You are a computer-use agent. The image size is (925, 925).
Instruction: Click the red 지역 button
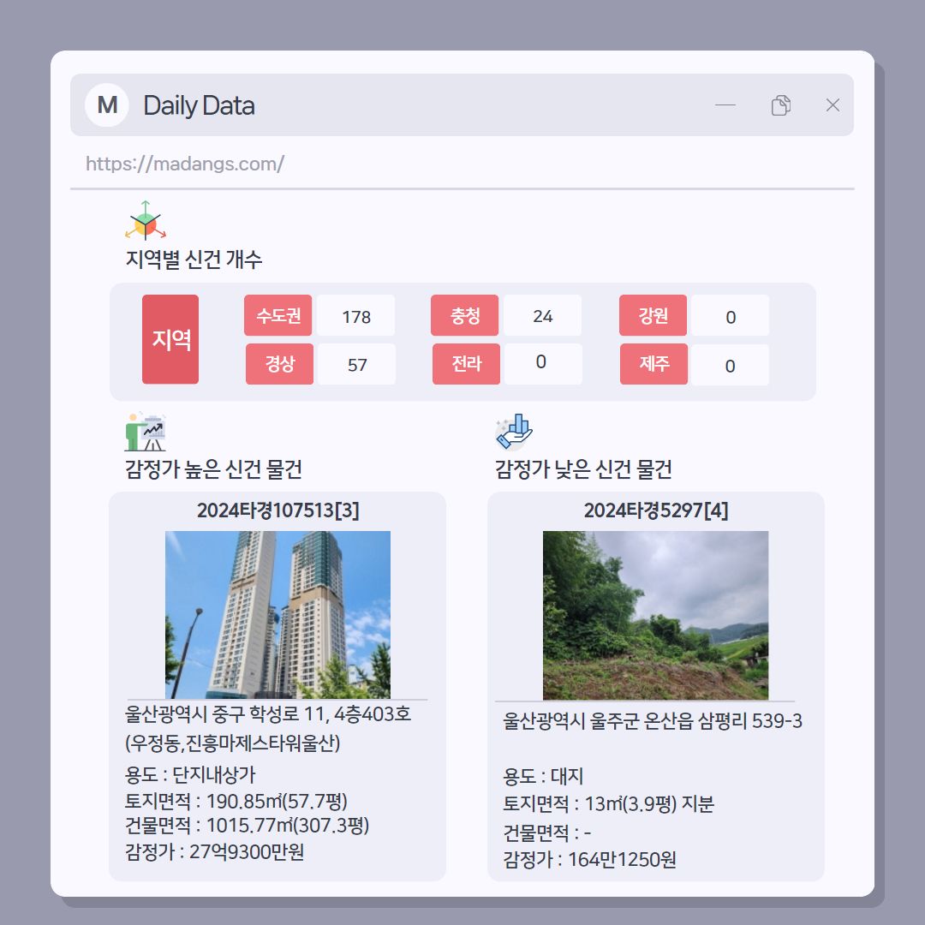tap(170, 339)
